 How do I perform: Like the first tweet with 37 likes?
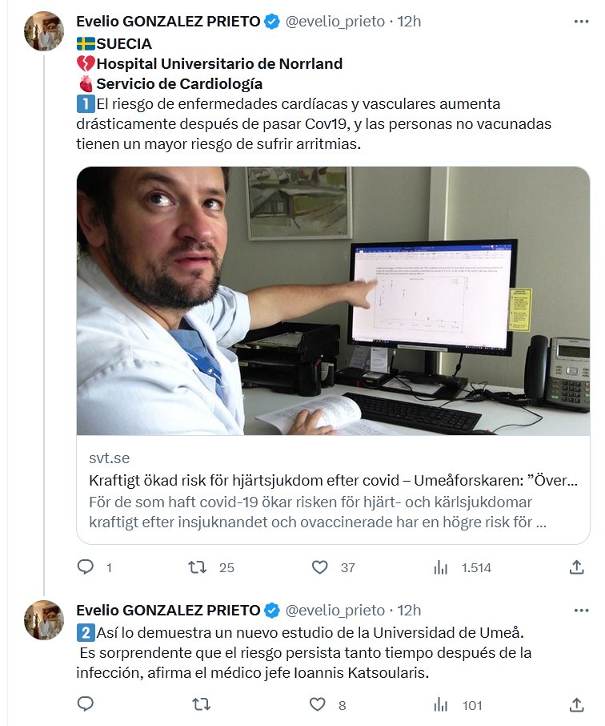click(319, 567)
